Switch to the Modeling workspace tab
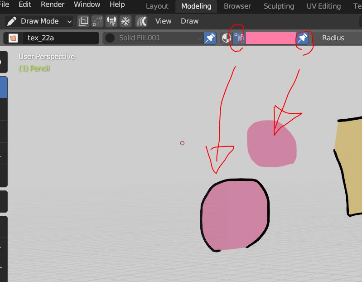This screenshot has width=362, height=282. 196,6
